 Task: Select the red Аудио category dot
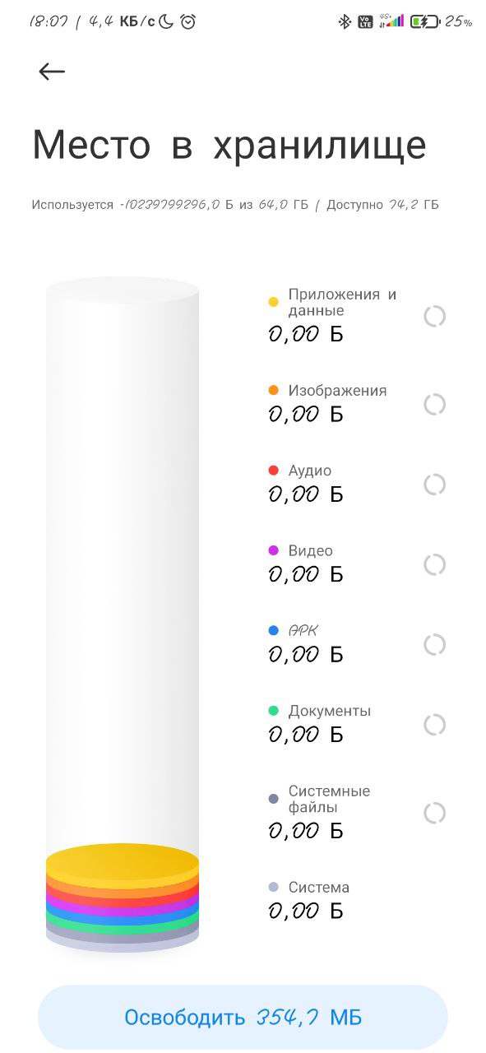pos(275,470)
